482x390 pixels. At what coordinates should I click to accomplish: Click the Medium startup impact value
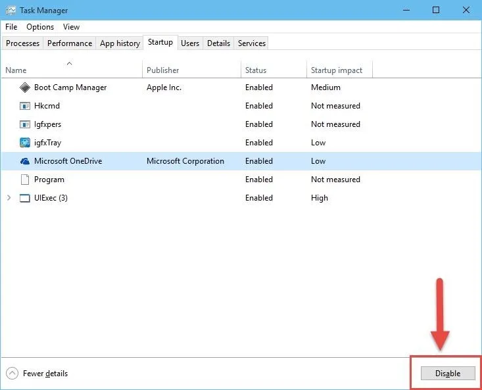[x=325, y=87]
